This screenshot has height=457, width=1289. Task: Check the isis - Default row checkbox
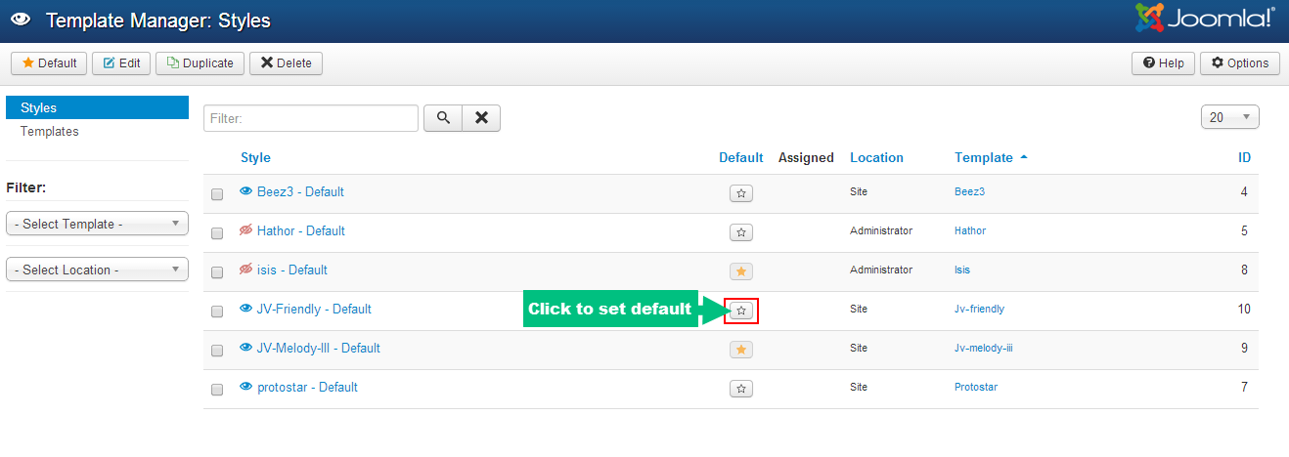(x=217, y=271)
